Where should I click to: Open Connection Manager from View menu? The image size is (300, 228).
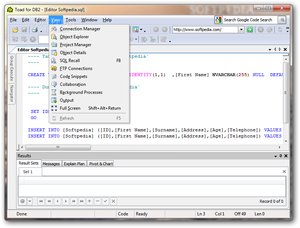89,29
